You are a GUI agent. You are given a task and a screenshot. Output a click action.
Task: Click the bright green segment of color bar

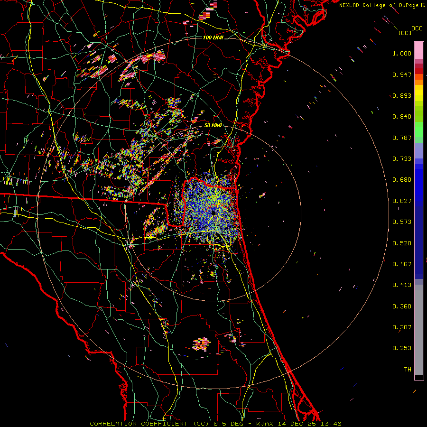tap(419, 130)
